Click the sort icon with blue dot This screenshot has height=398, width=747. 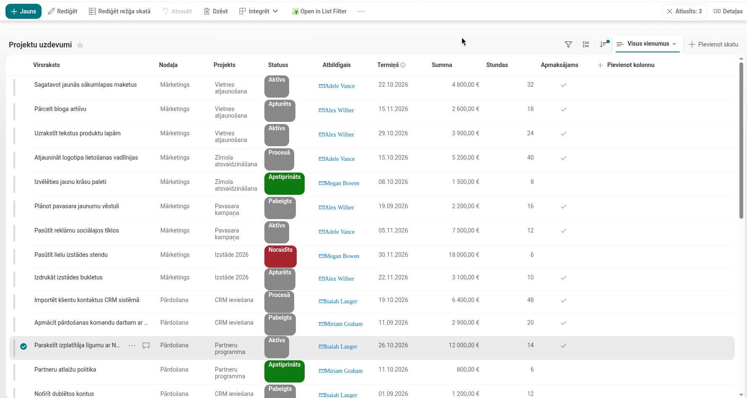(603, 44)
